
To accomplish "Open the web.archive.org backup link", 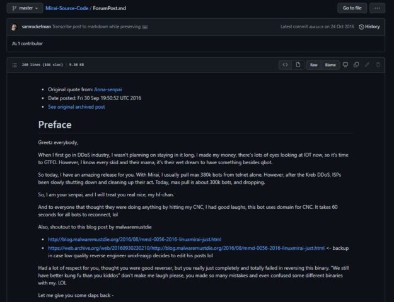I will click(x=186, y=248).
